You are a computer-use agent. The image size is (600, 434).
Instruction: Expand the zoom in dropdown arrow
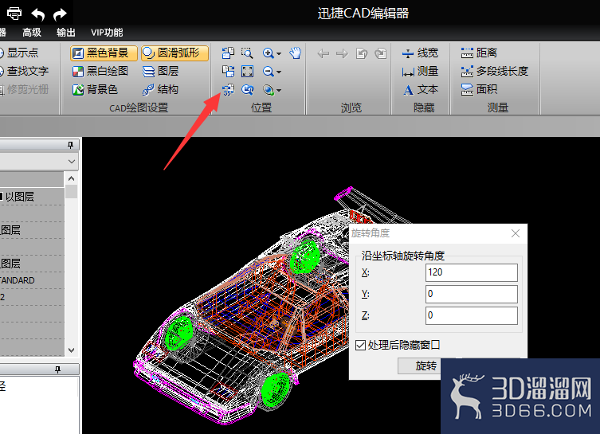(279, 53)
